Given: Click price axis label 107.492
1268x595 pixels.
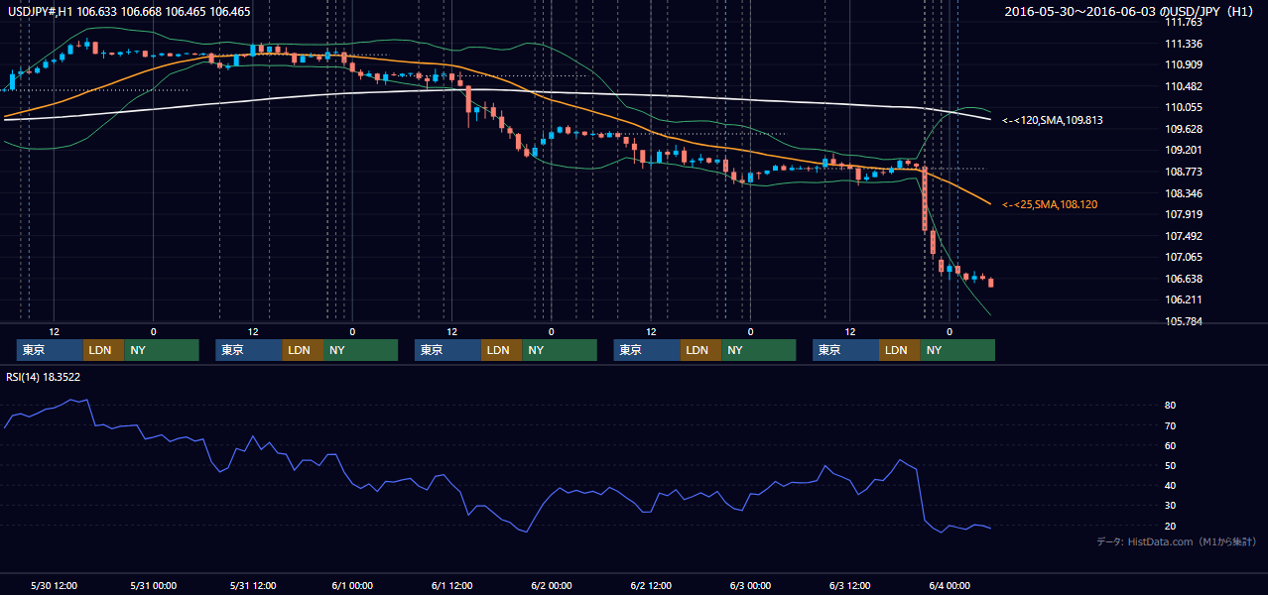Looking at the screenshot, I should tap(1184, 236).
